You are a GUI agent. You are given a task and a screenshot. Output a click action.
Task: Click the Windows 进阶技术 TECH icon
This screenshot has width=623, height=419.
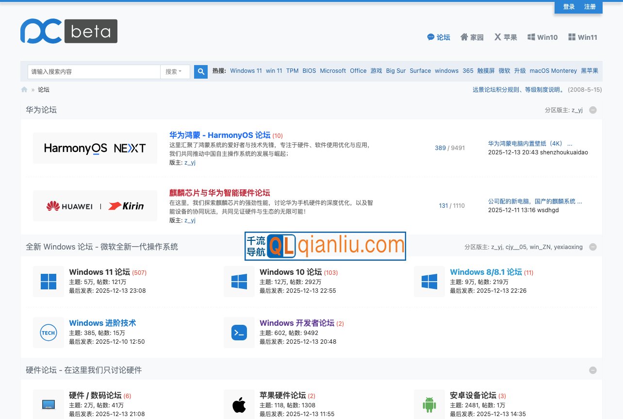[49, 333]
